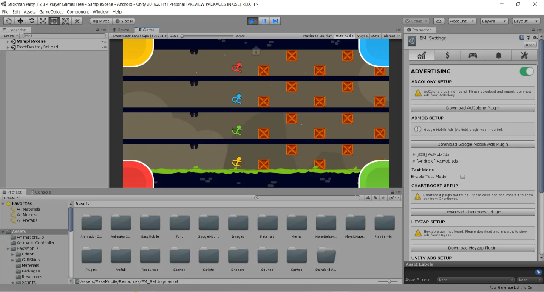Screen dimensions: 544x292
Task: Open the wrench-screwdriver Utilities tab
Action: click(524, 55)
